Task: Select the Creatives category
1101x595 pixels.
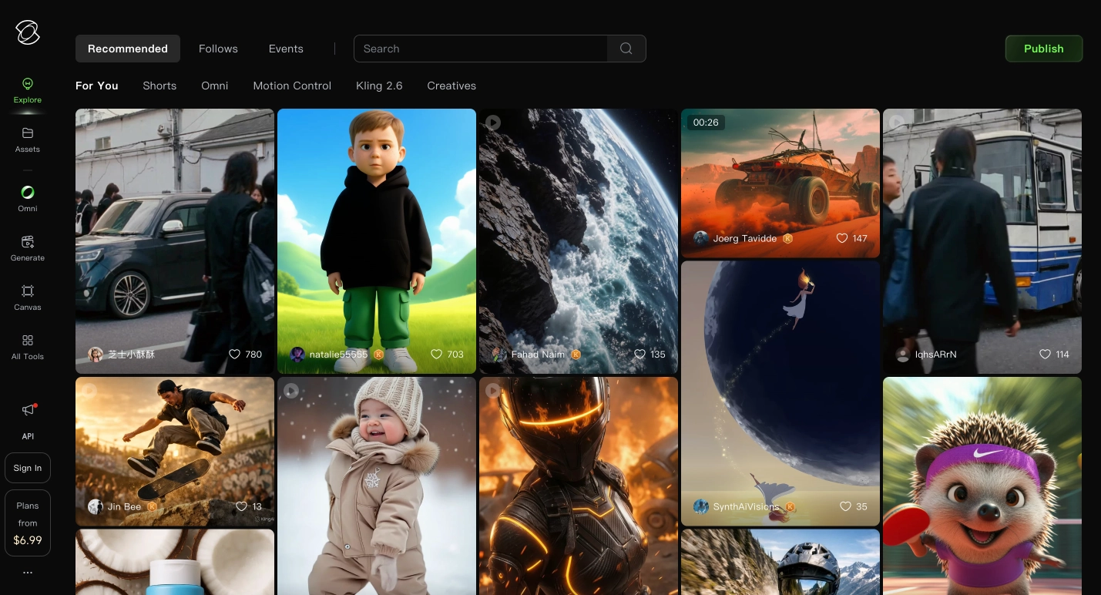Action: (x=451, y=86)
